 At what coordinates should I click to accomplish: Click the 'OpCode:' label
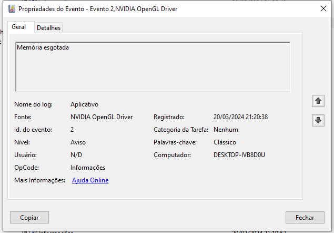point(27,168)
